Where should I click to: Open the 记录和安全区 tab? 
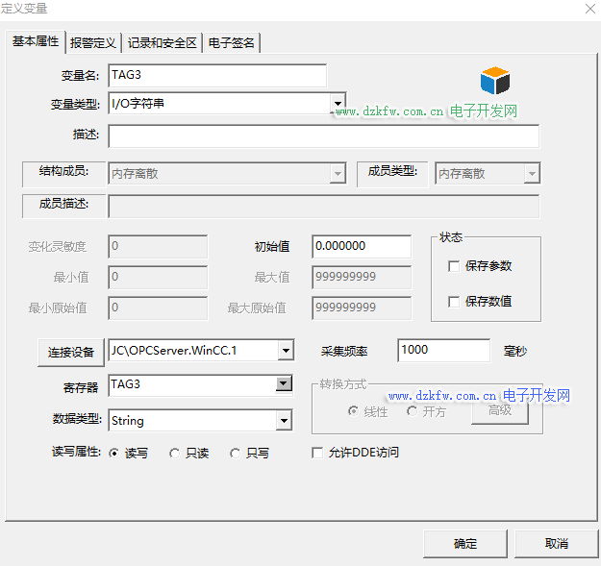[163, 43]
